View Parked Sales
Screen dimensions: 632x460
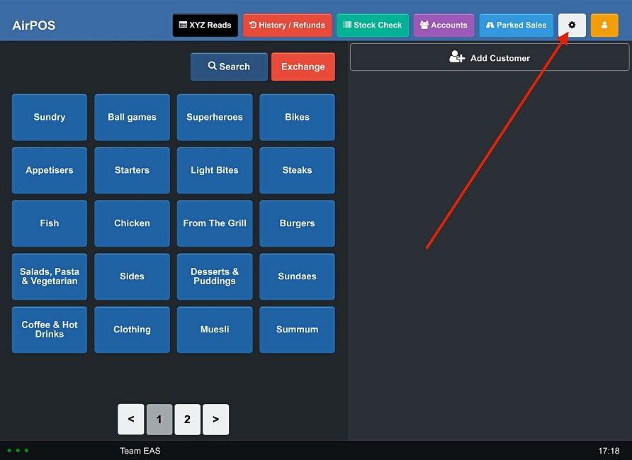coord(516,25)
